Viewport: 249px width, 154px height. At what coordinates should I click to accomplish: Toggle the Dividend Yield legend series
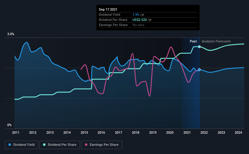[x=22, y=145]
